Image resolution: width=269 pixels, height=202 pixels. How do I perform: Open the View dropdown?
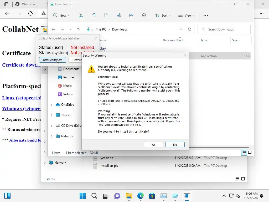tap(187, 16)
